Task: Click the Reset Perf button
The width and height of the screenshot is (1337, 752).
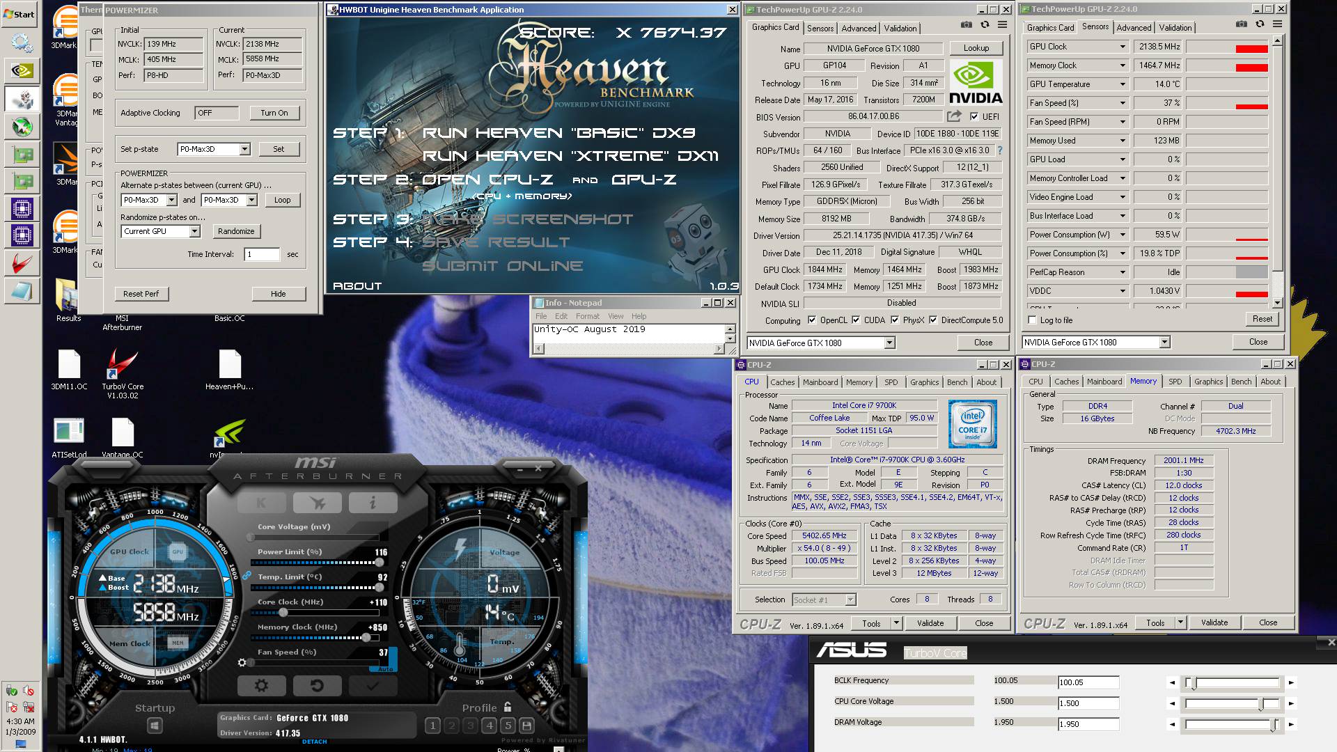Action: 141,294
